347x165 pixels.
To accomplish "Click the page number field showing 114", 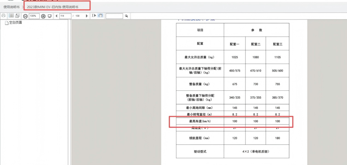I will 65,16.
